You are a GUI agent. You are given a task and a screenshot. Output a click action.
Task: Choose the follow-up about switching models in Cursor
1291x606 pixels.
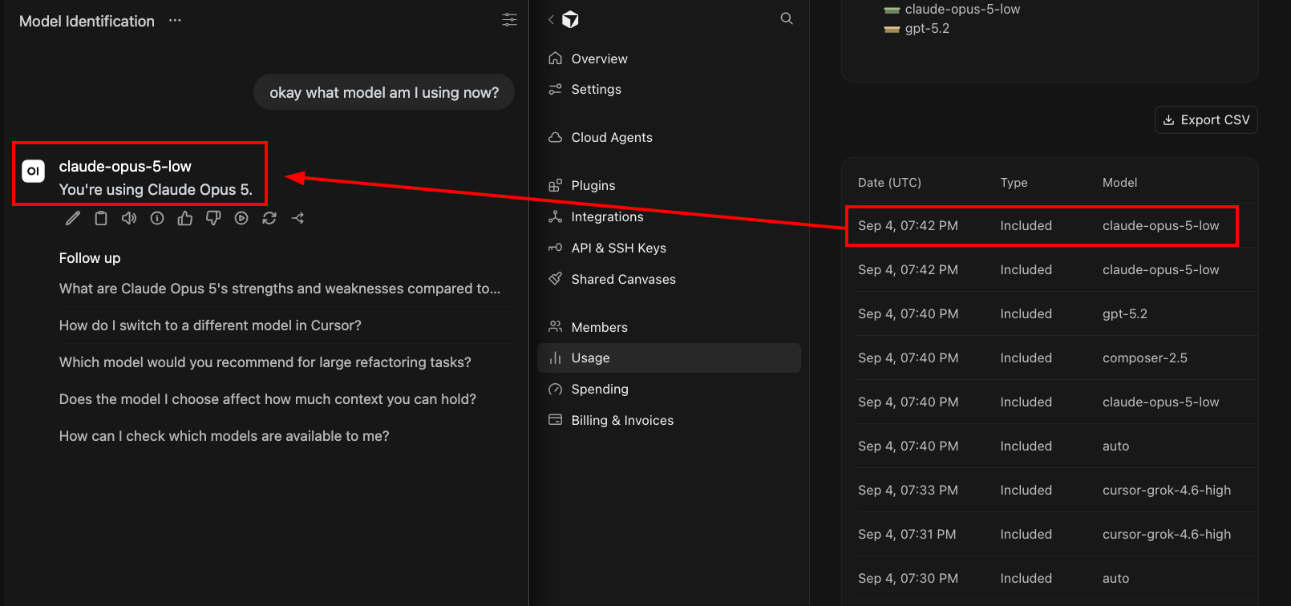[210, 325]
